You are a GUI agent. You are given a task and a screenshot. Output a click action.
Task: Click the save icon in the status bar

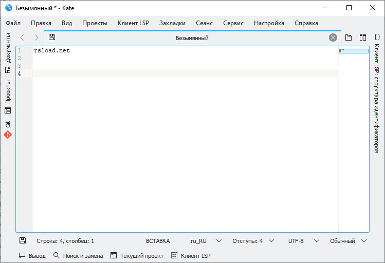click(x=23, y=240)
